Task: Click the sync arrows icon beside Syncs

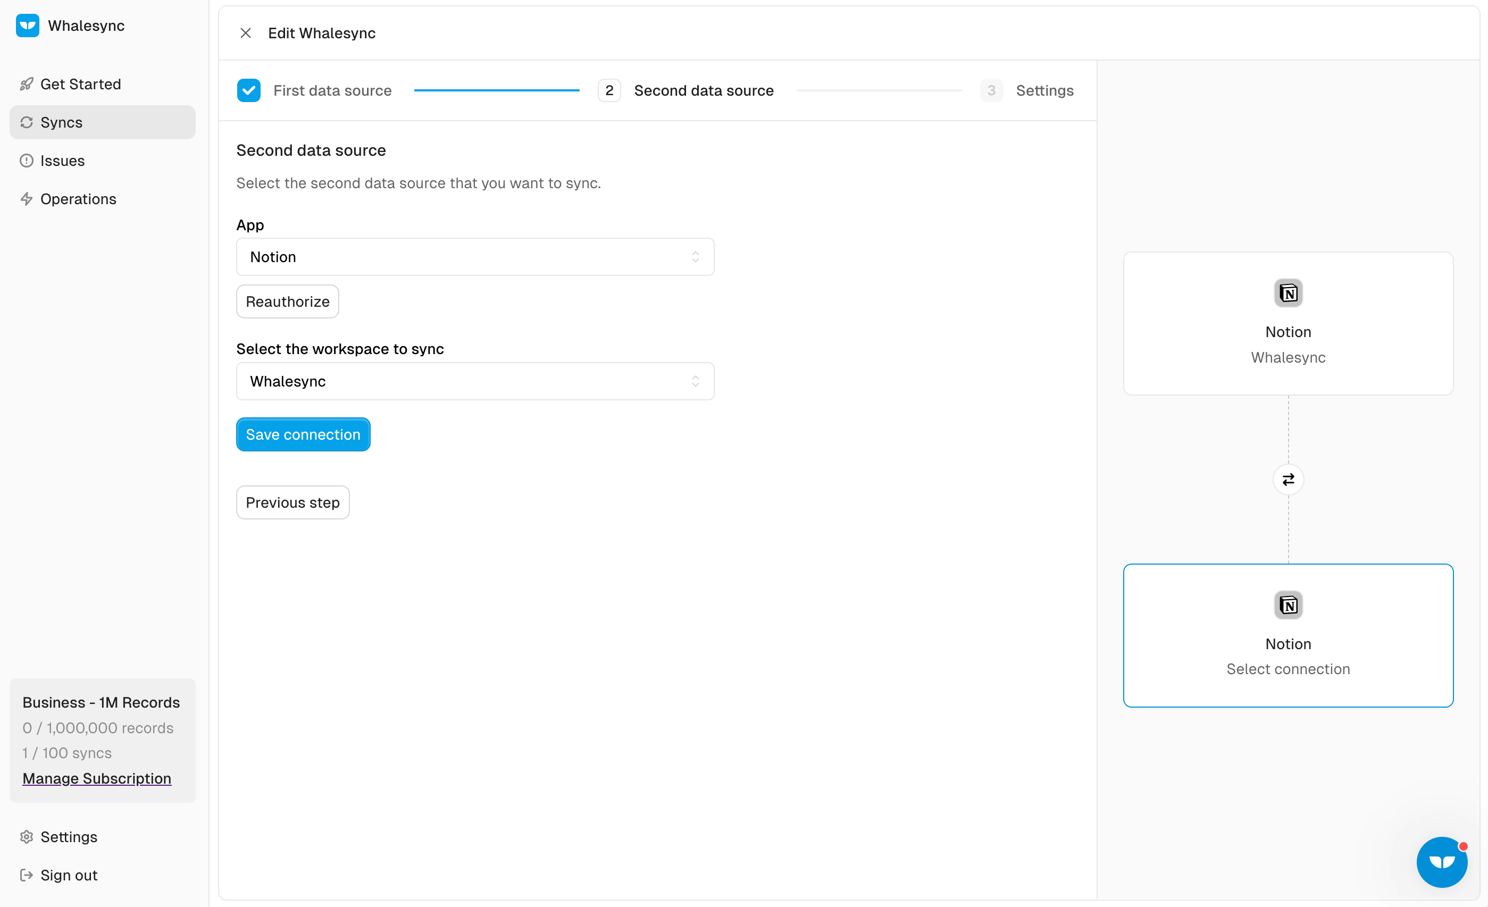Action: (x=27, y=122)
